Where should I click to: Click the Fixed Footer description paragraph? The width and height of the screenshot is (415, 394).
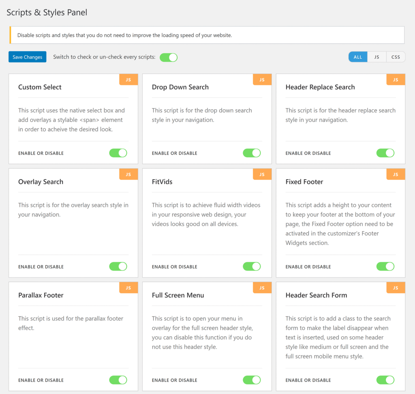coord(340,224)
